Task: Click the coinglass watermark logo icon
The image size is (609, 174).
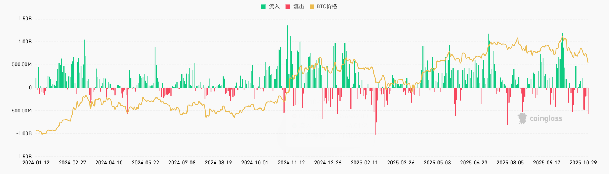Action: point(522,118)
